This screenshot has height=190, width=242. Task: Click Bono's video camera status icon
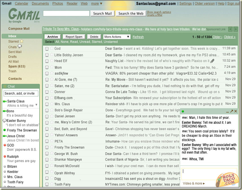pos(4,111)
